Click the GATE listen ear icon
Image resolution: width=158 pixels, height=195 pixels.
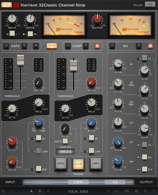pos(24,46)
